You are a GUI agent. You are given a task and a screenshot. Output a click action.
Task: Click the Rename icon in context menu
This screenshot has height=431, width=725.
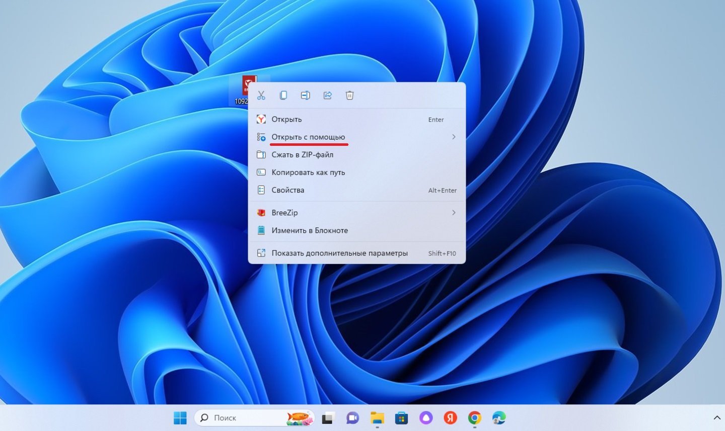click(305, 96)
